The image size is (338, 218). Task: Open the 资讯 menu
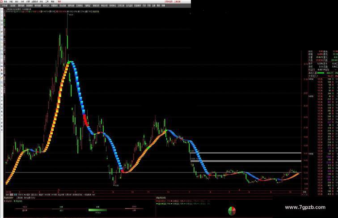(41, 1)
